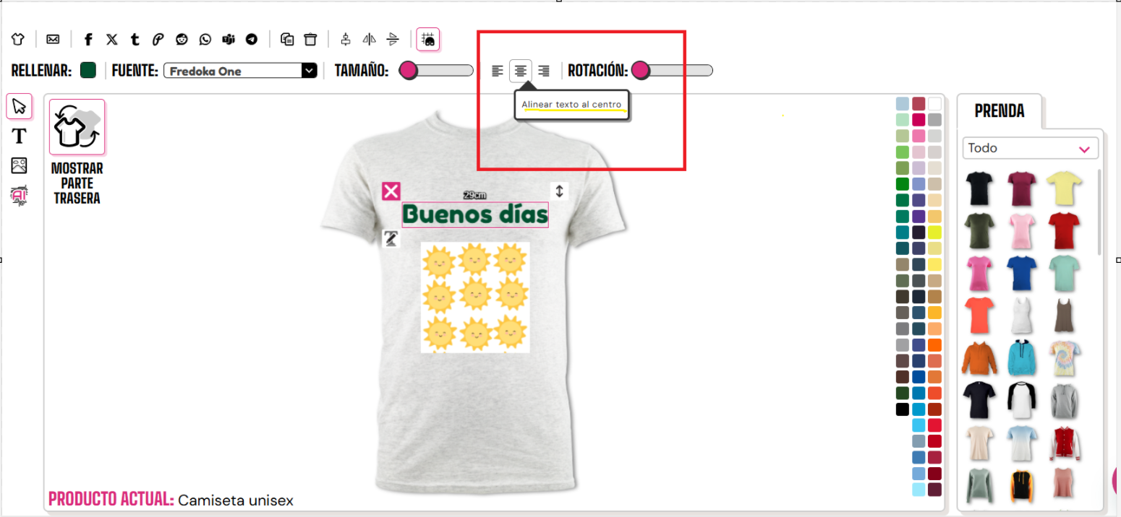Choose the orange hoodie garment thumbnail
The width and height of the screenshot is (1121, 517).
click(979, 358)
